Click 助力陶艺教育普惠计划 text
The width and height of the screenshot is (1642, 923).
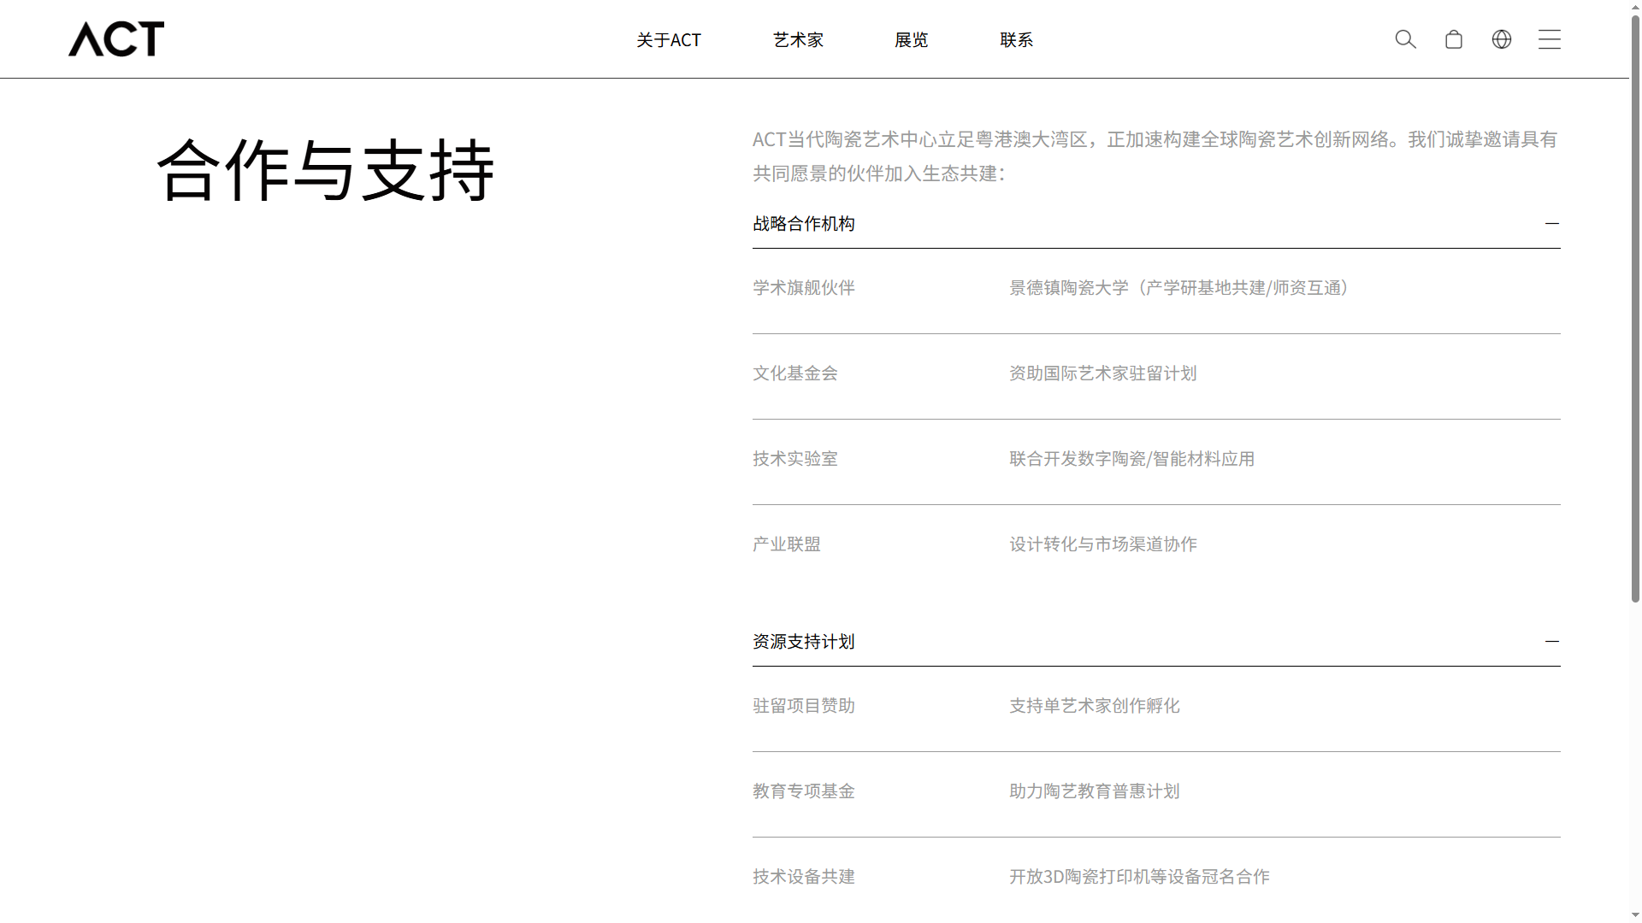point(1095,791)
